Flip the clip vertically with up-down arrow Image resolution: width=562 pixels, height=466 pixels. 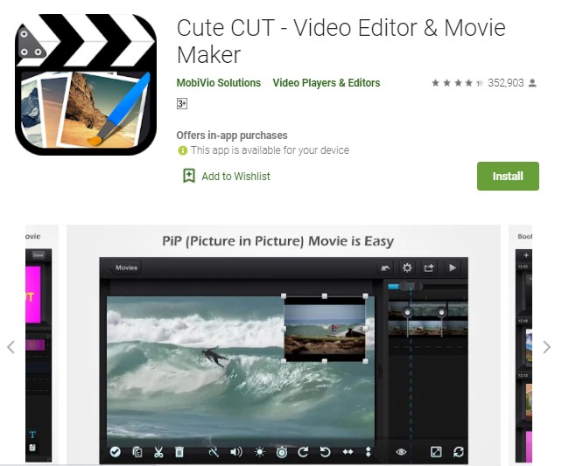pos(368,452)
